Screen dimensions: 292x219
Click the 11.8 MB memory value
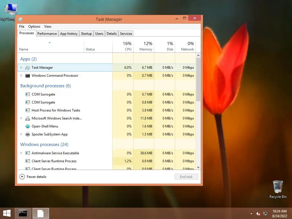pyautogui.click(x=146, y=118)
